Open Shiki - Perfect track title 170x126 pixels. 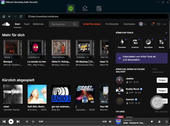[134, 123]
